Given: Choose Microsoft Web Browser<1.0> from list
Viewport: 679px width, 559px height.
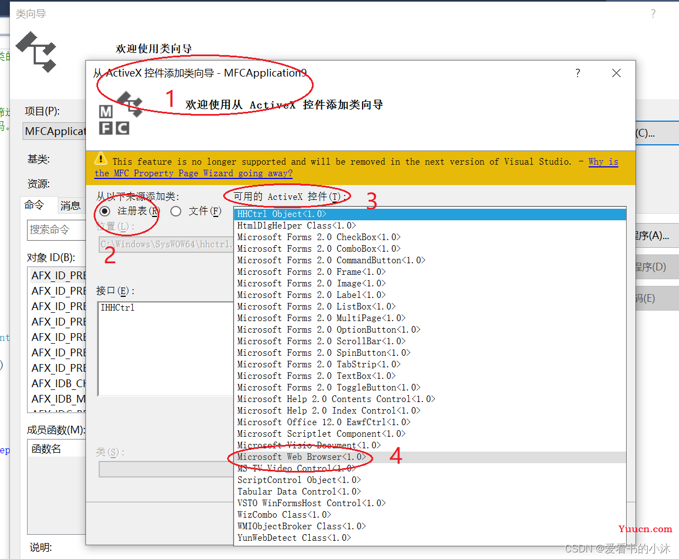Looking at the screenshot, I should 301,457.
